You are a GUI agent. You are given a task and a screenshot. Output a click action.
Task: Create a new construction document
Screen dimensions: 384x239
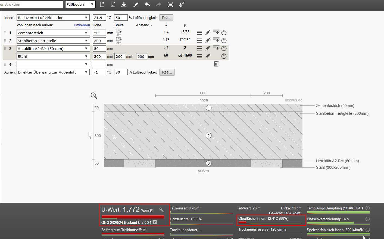tap(102, 4)
